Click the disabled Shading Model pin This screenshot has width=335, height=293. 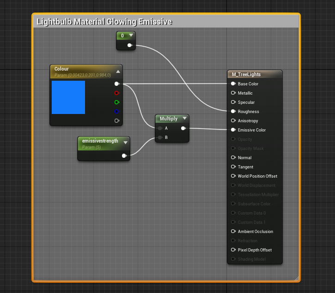[233, 259]
